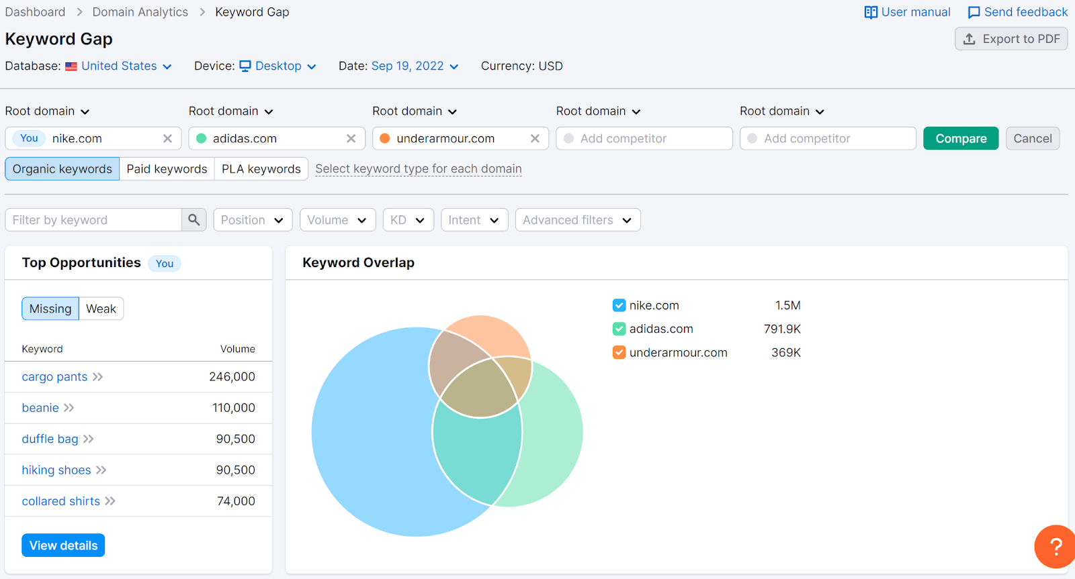Screen dimensions: 1075x579
Task: Open the Volume filter dropdown
Action: (337, 220)
